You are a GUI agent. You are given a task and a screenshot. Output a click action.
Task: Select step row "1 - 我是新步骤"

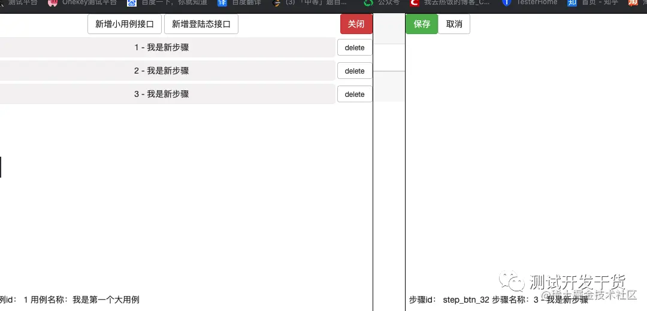[x=167, y=47]
